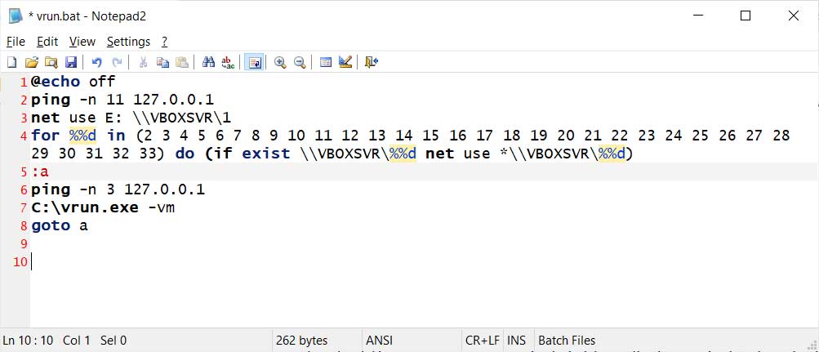This screenshot has height=352, width=819.
Task: Click the Exit toolbar icon
Action: [372, 63]
